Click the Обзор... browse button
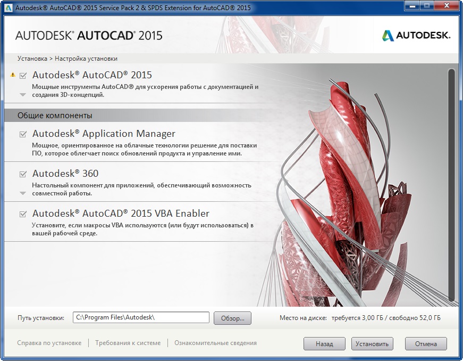 (232, 318)
